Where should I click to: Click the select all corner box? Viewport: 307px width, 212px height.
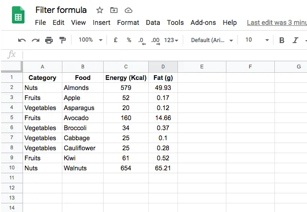(12, 67)
